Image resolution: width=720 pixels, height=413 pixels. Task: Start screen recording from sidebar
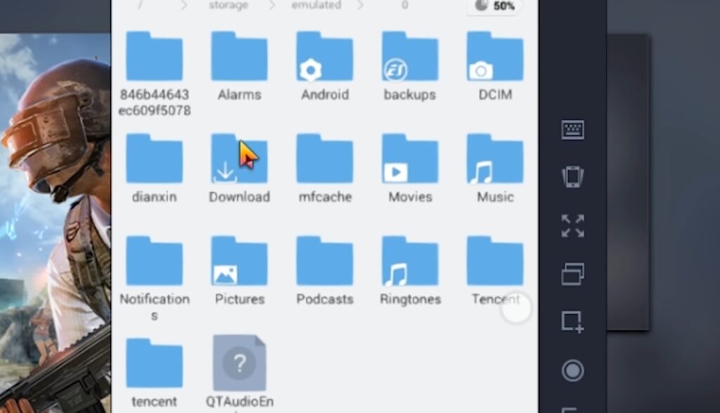pyautogui.click(x=572, y=370)
